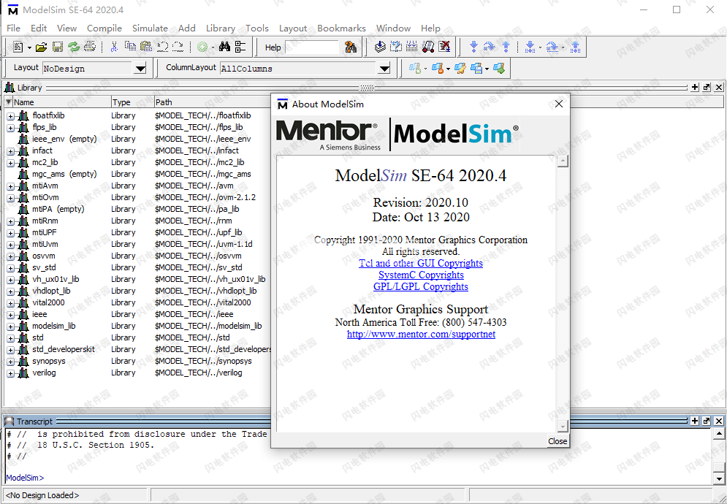Click Close in About ModelSim dialog
This screenshot has width=727, height=504.
tap(557, 441)
